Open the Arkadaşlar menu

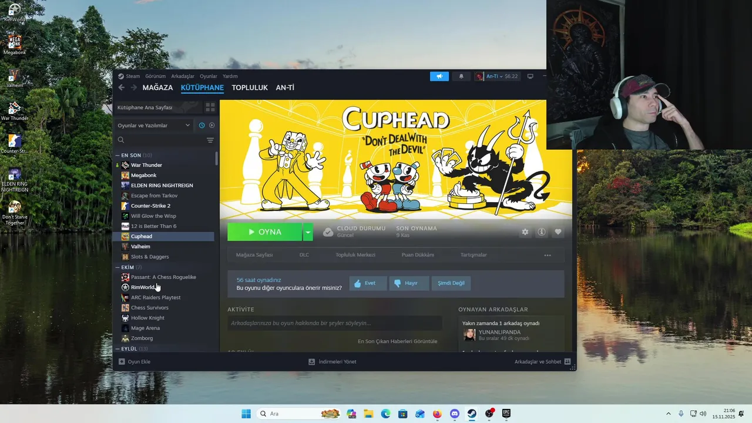point(183,76)
